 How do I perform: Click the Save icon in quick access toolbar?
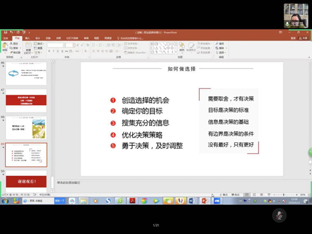[6, 32]
